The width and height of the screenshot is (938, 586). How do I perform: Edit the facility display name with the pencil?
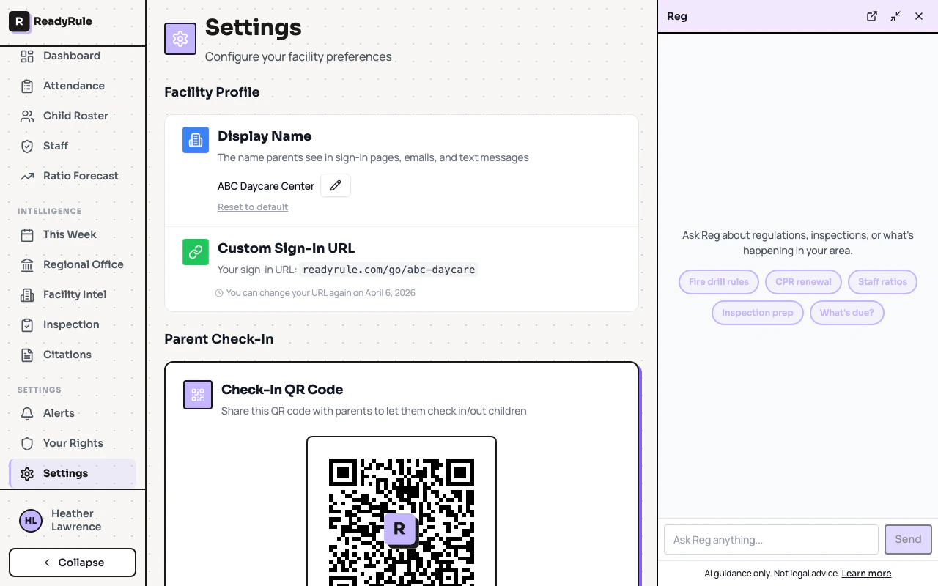click(x=336, y=185)
